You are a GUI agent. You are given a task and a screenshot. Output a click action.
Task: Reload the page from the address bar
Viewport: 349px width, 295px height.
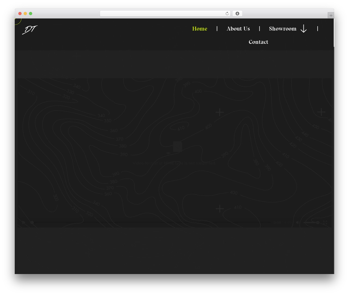tap(227, 14)
